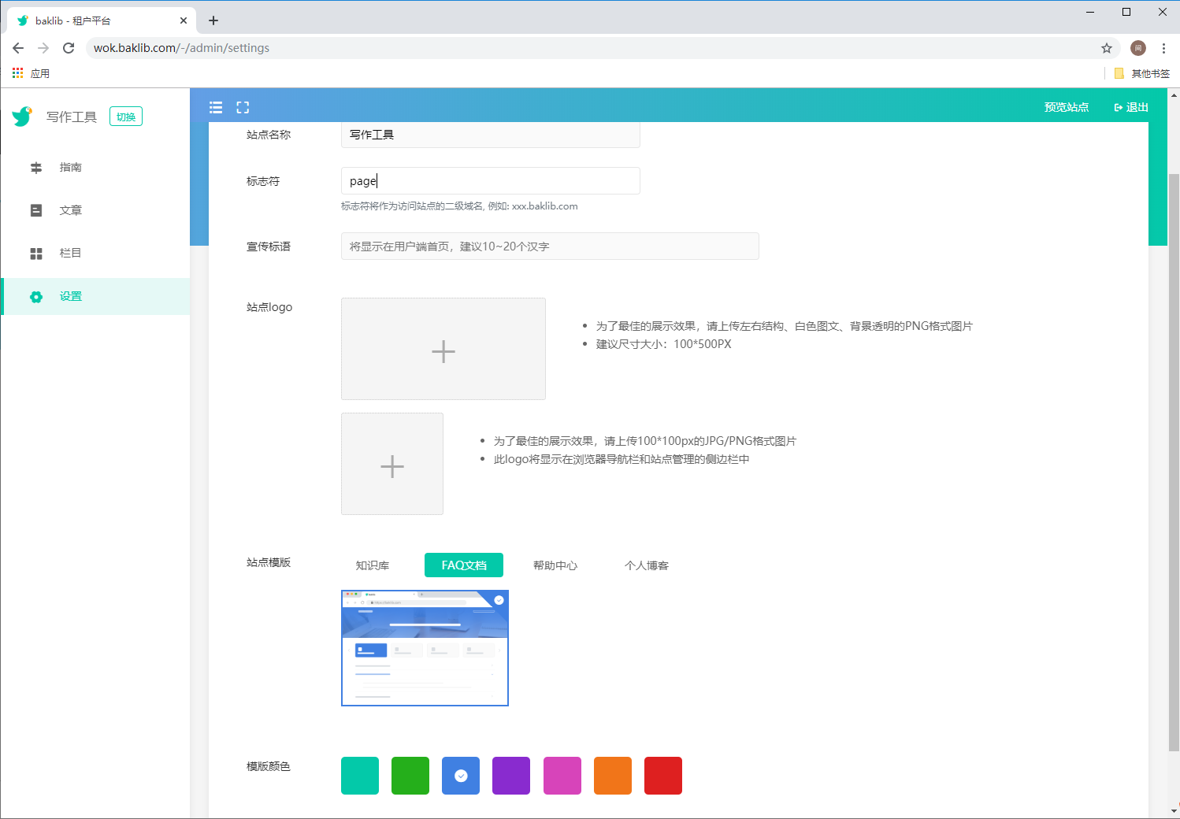Select 设置 in the sidebar
The height and width of the screenshot is (819, 1180).
95,296
